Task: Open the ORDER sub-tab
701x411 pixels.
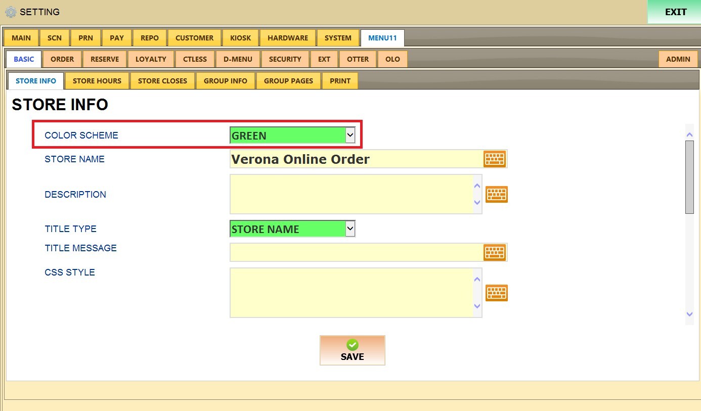Action: point(62,59)
